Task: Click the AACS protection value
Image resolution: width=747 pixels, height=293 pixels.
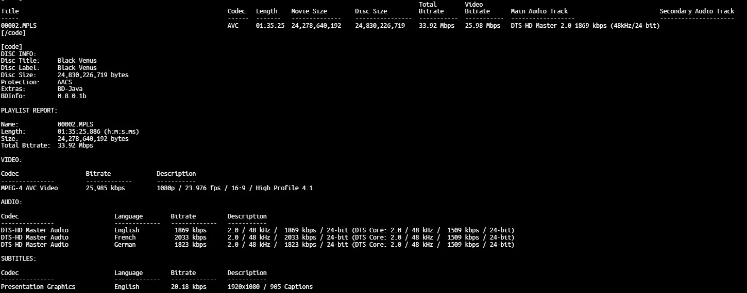Action: coord(64,82)
